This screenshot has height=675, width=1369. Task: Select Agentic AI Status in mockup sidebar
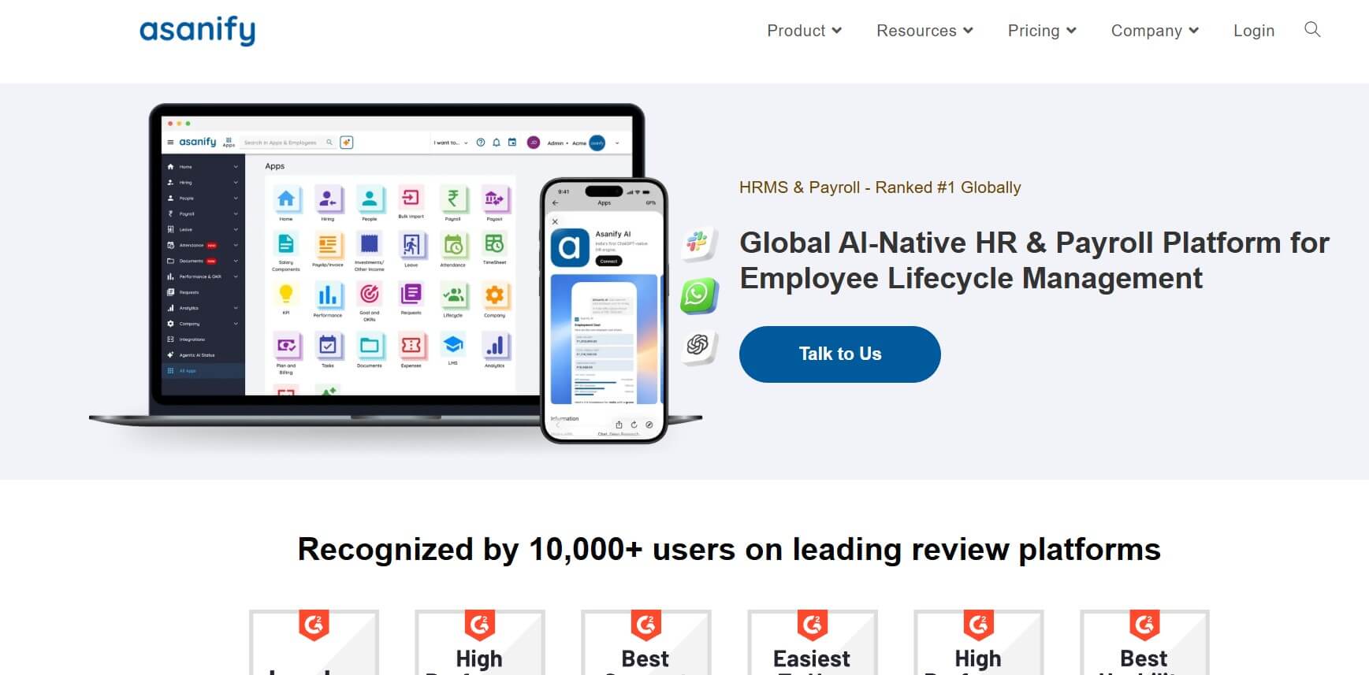[192, 355]
